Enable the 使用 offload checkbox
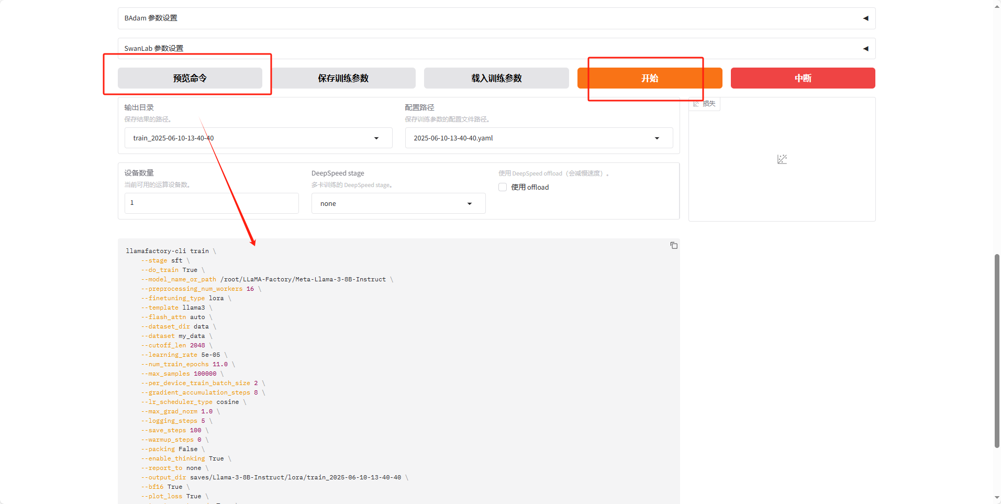The height and width of the screenshot is (504, 1001). (x=503, y=187)
